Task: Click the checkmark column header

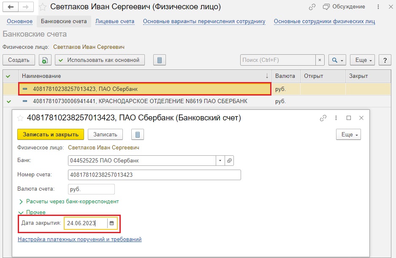Action: pos(11,76)
